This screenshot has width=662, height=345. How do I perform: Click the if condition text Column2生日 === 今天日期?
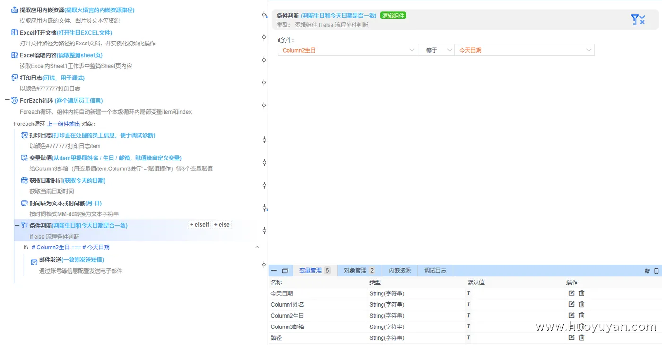(x=70, y=247)
